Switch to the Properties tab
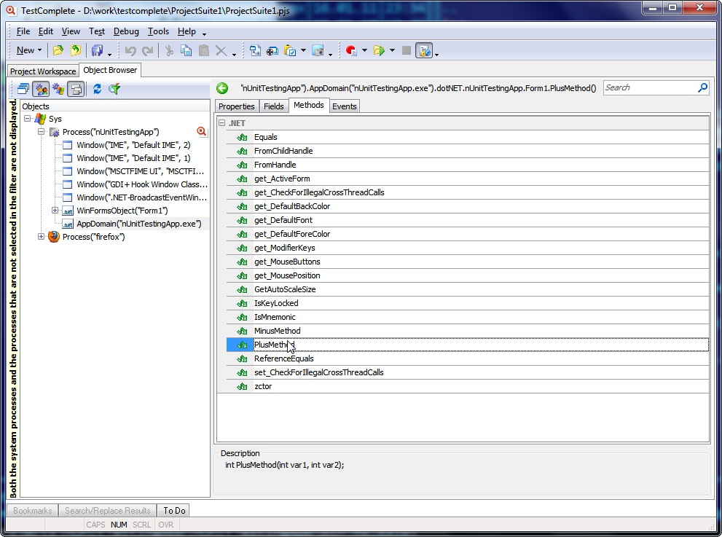The image size is (722, 537). (x=236, y=106)
